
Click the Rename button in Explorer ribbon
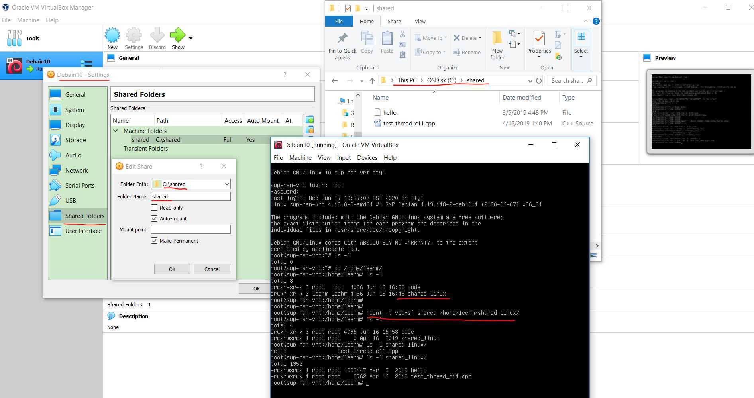point(467,52)
